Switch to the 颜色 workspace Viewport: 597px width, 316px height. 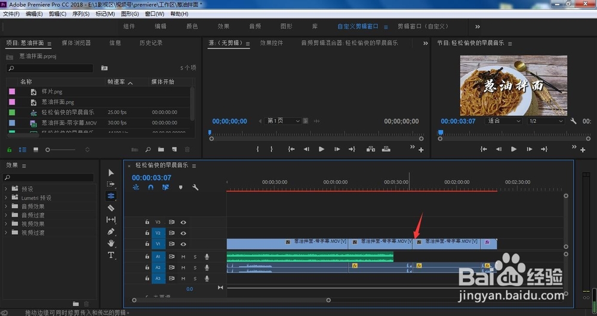tap(192, 26)
